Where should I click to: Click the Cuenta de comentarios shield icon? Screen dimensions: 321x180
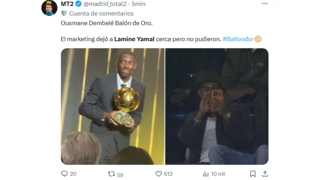coord(64,13)
